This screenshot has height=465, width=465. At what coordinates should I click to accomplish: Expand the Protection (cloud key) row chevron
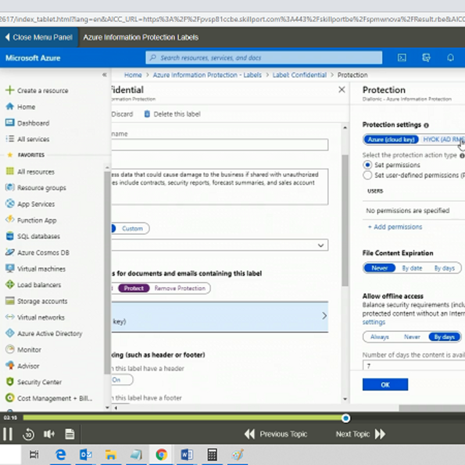324,316
